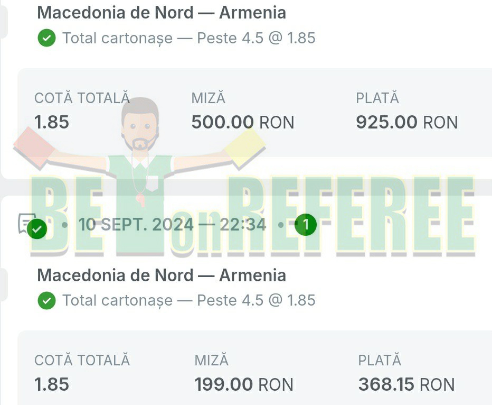Click the 368.15 RON payout amount
Viewport: 492px width, 405px height.
pyautogui.click(x=406, y=385)
